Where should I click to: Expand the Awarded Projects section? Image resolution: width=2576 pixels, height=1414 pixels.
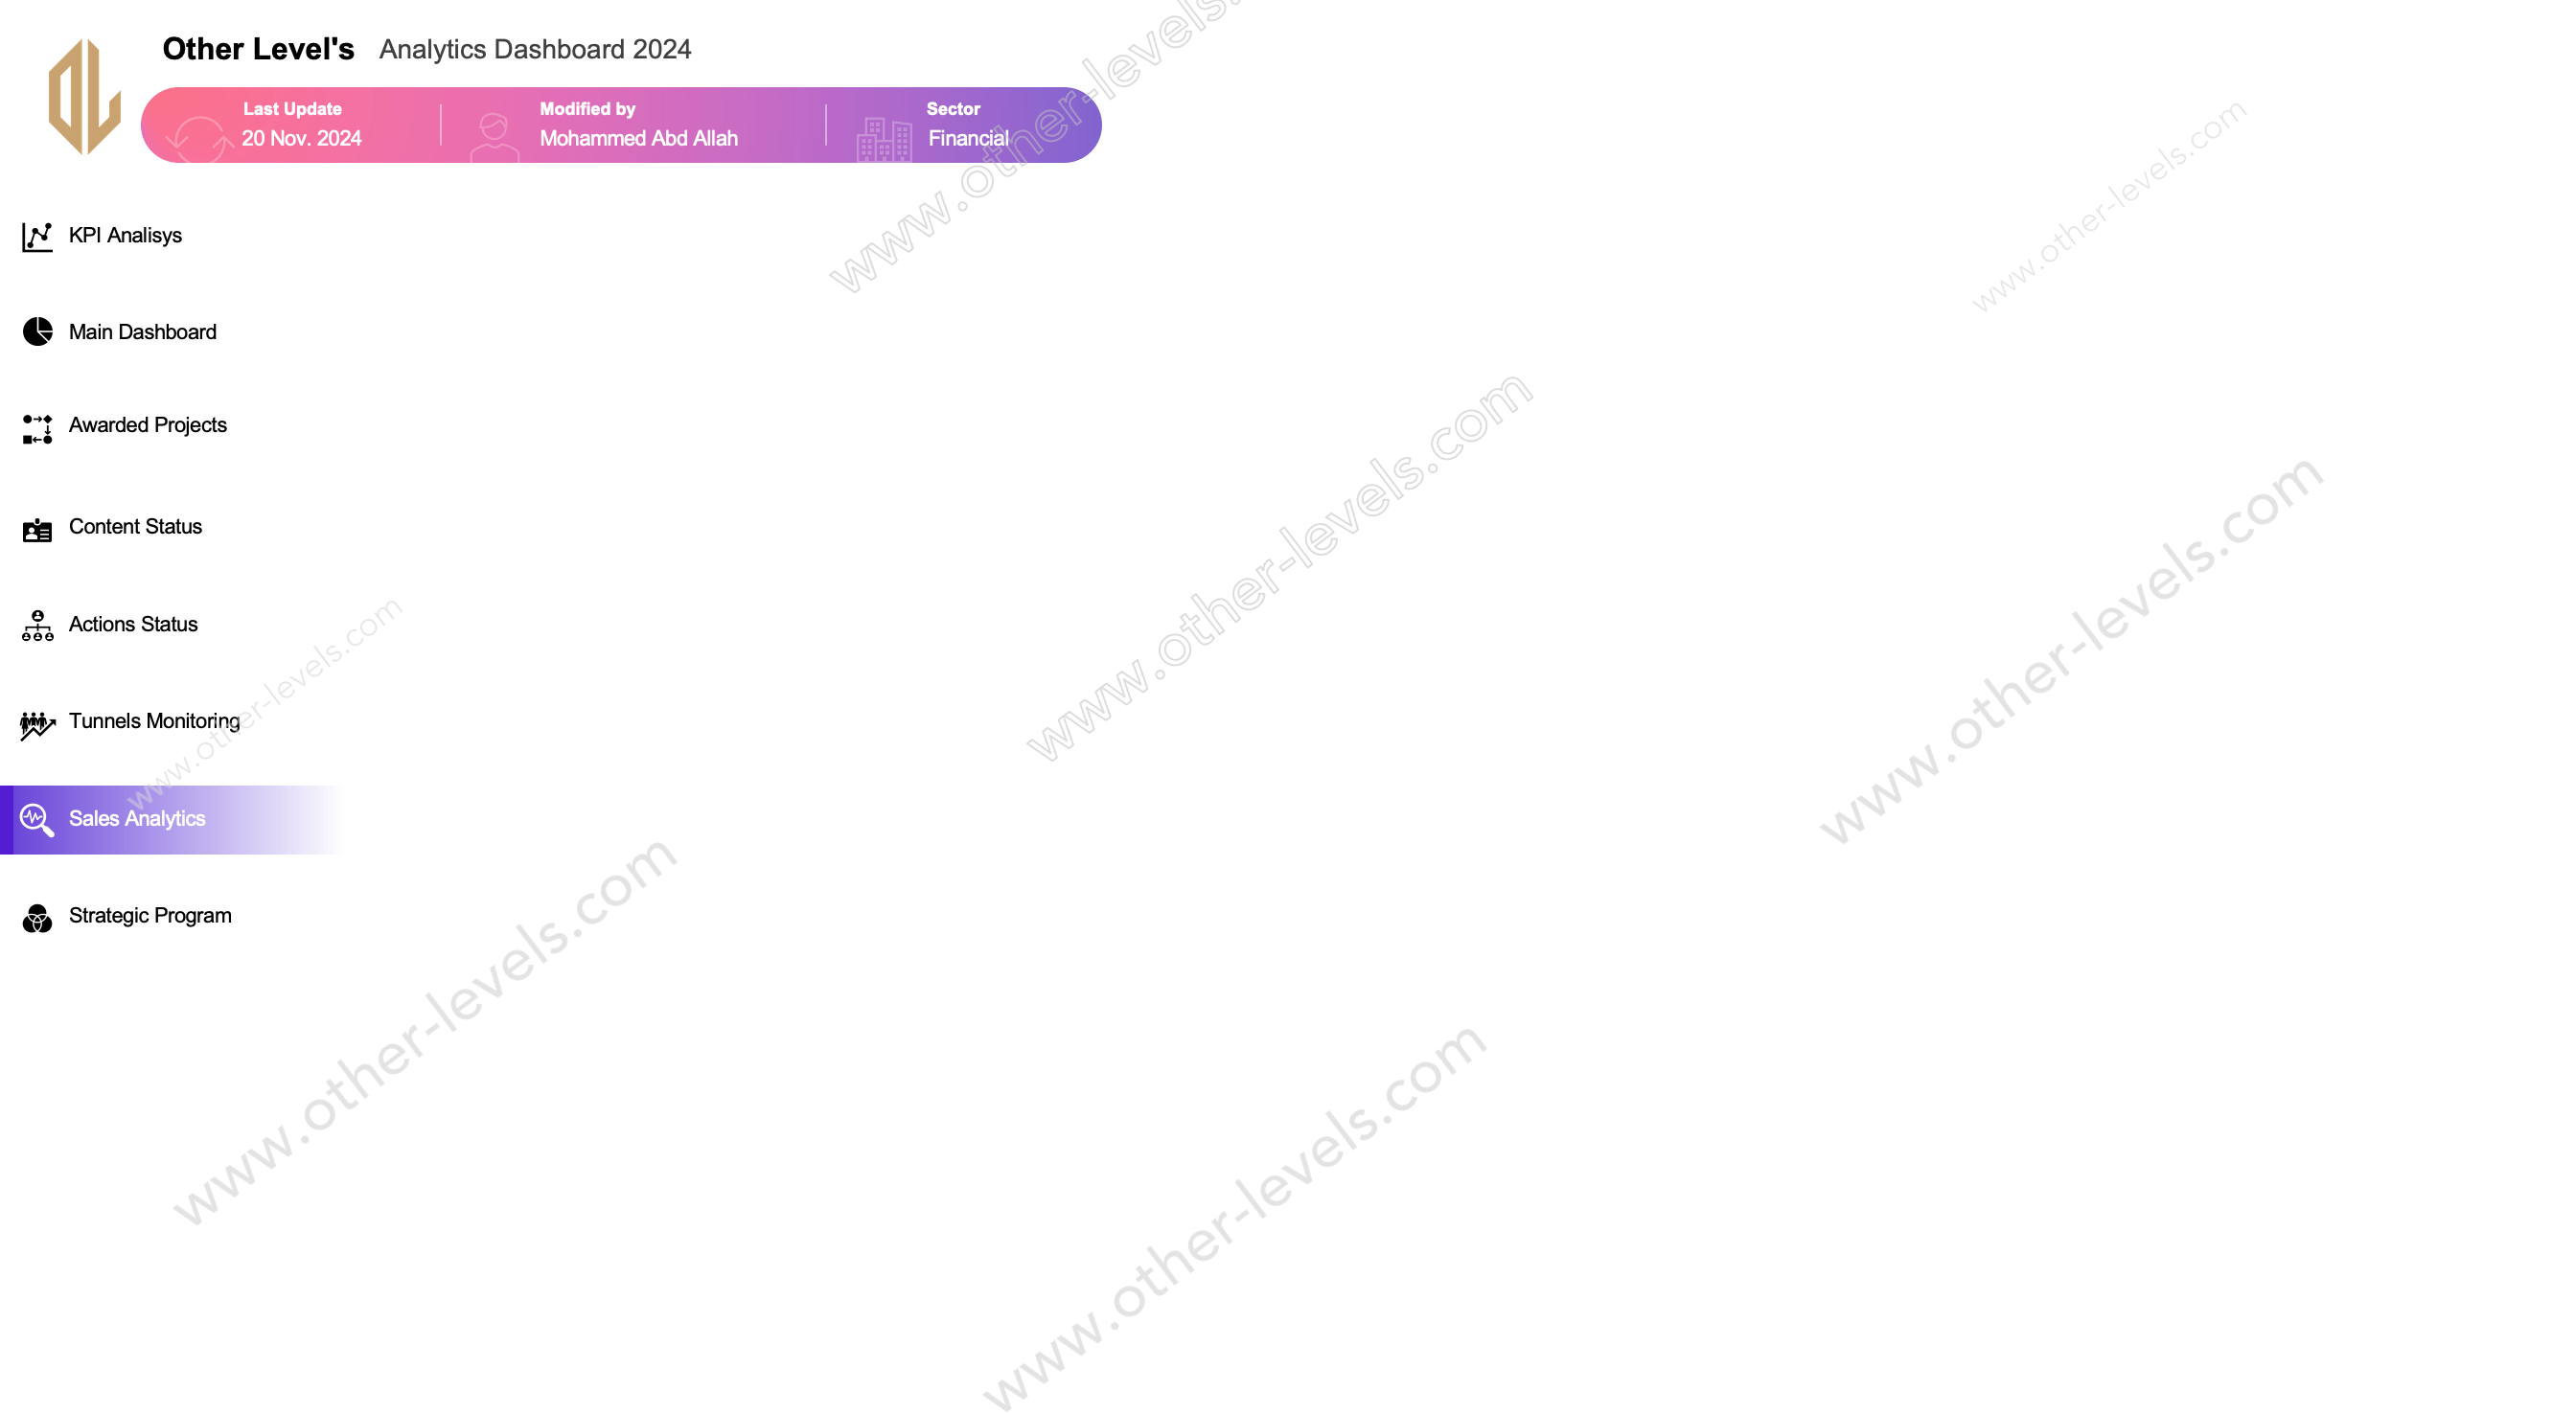(x=147, y=425)
